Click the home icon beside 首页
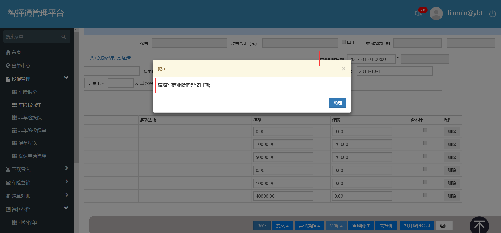The width and height of the screenshot is (501, 233). pyautogui.click(x=8, y=52)
